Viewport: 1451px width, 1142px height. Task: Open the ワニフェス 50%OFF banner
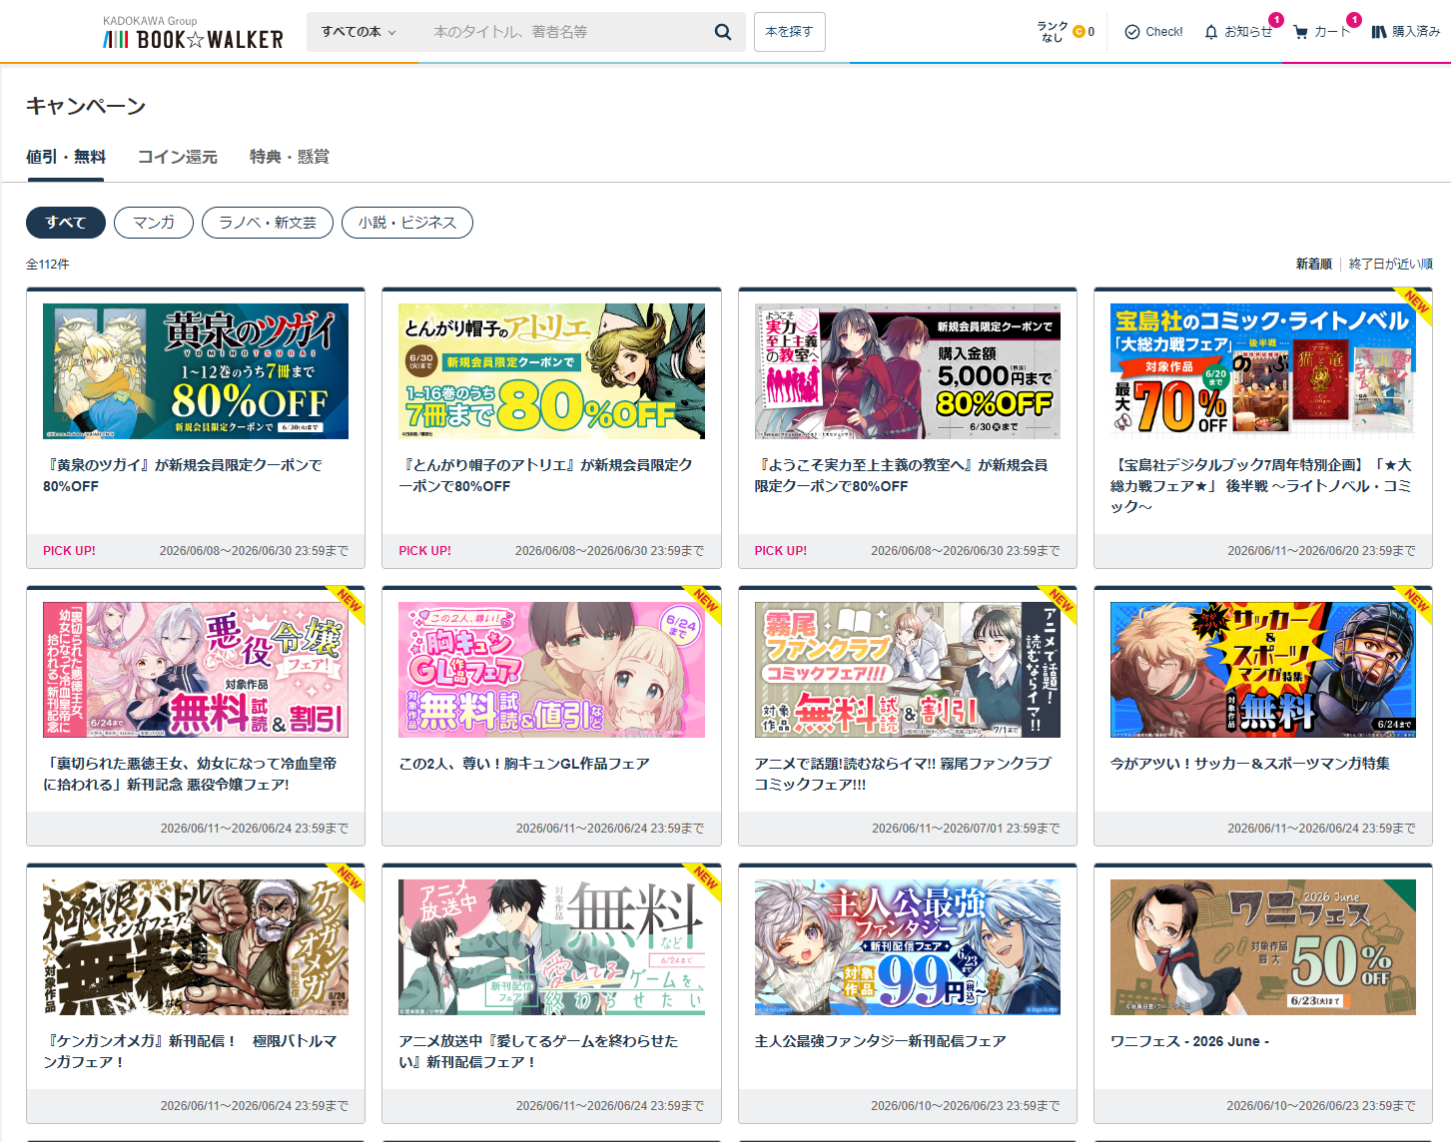[x=1263, y=947]
